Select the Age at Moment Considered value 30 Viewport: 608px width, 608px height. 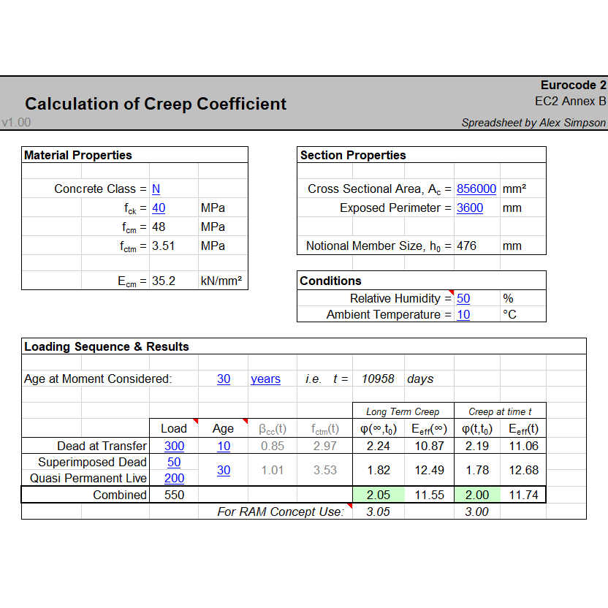(224, 379)
